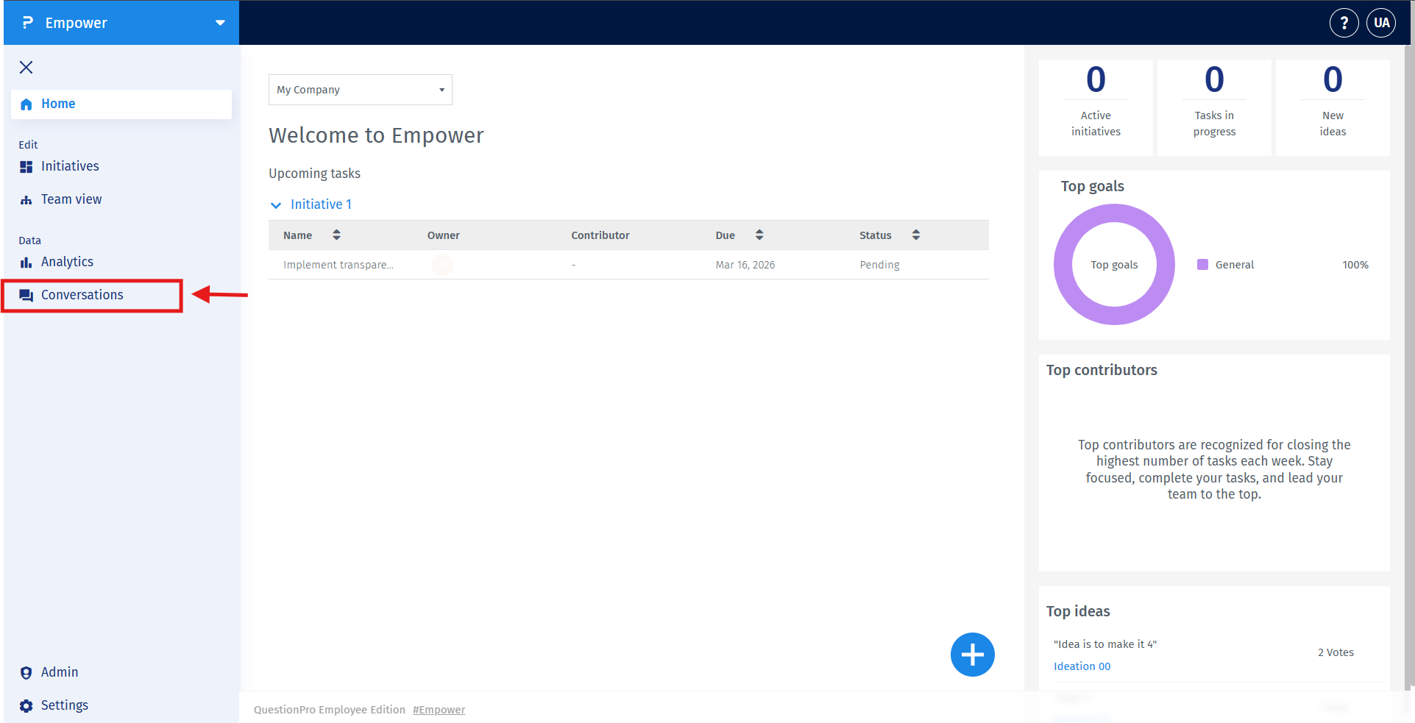Open the #Empower footer link

coord(439,709)
